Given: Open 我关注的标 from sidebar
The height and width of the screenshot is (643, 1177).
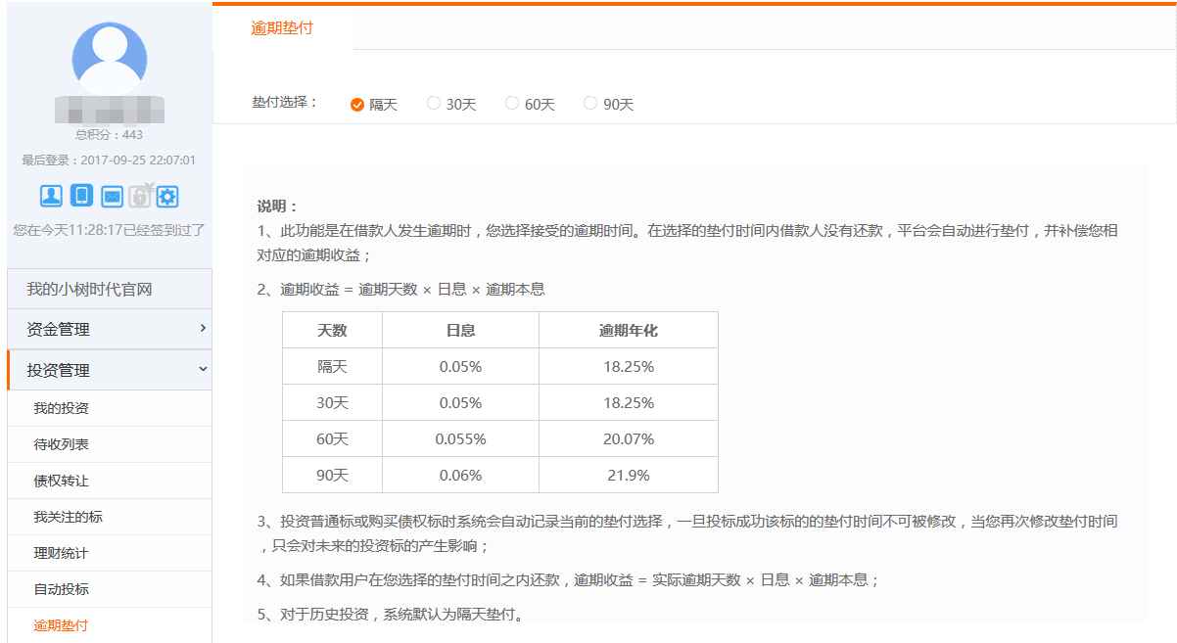Looking at the screenshot, I should point(68,517).
